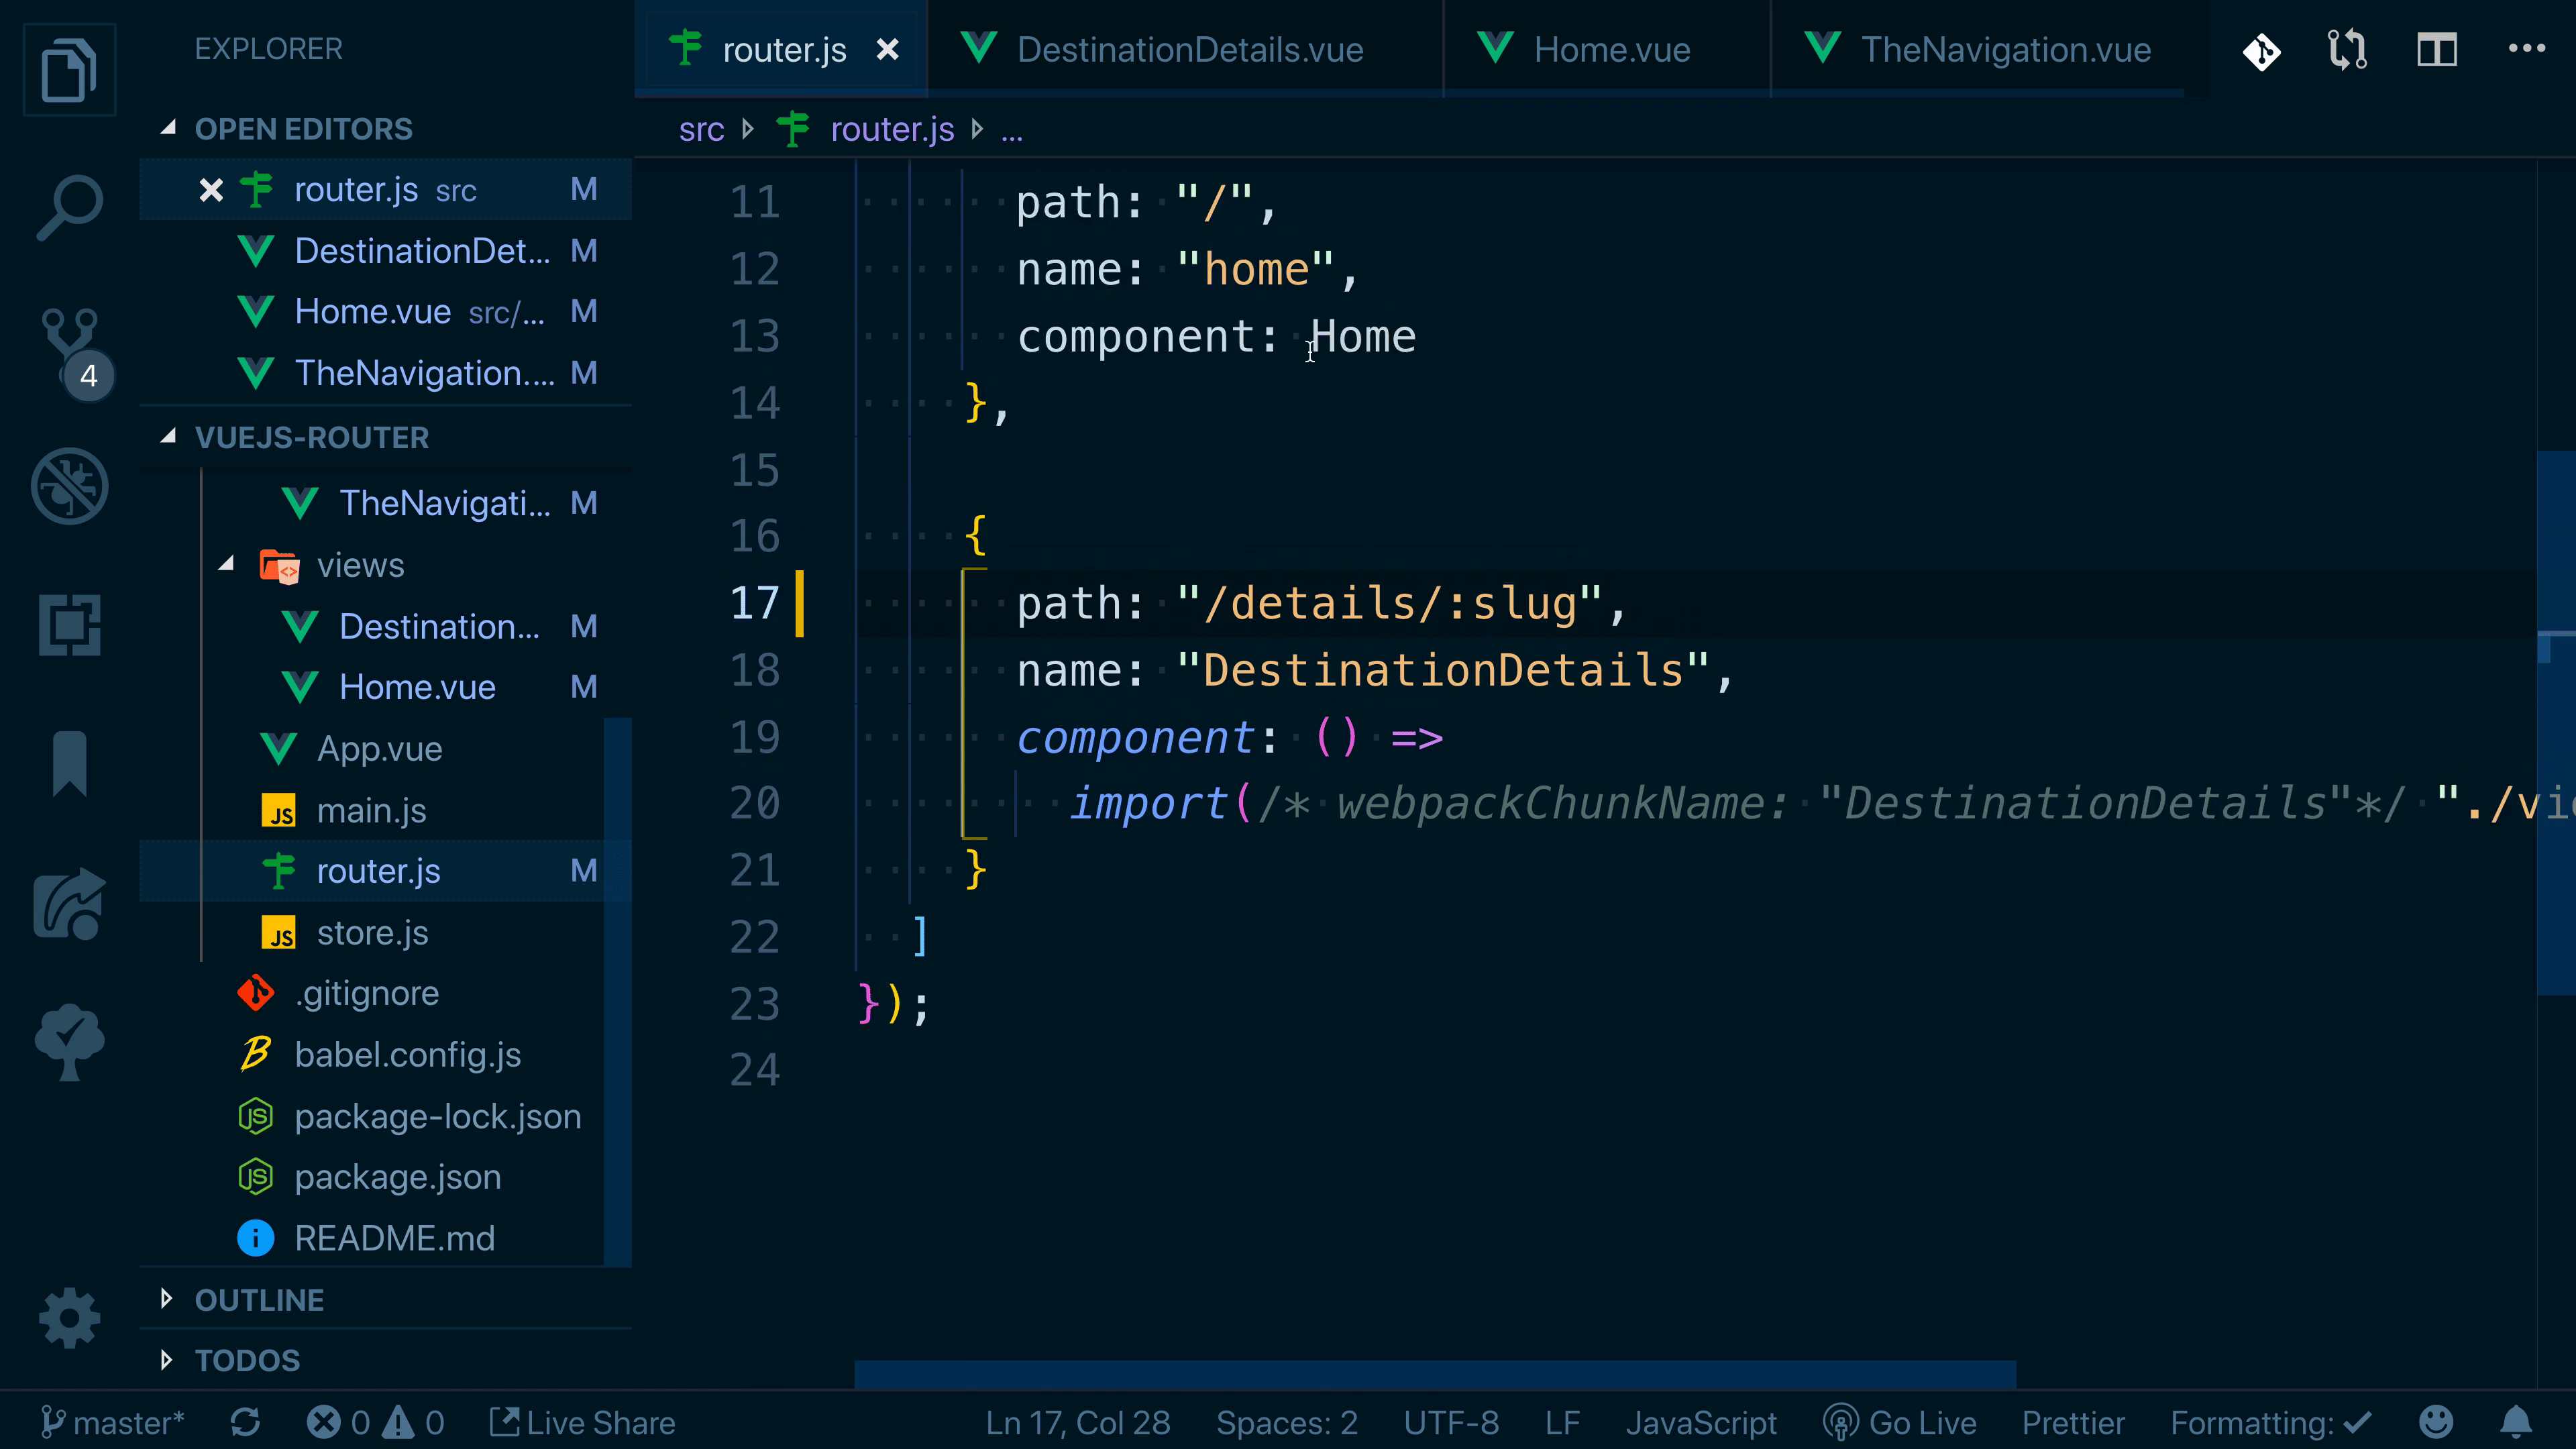Toggle Formatting check in status bar
Screen dimensions: 2576x1449
click(2270, 1422)
